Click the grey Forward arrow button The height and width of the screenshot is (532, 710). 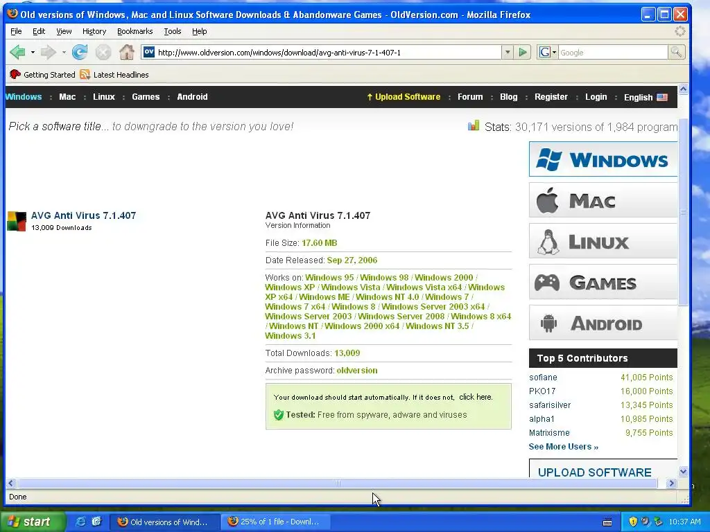[48, 53]
